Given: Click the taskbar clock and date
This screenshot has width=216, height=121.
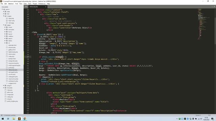Looking at the screenshot, I should pos(206,119).
